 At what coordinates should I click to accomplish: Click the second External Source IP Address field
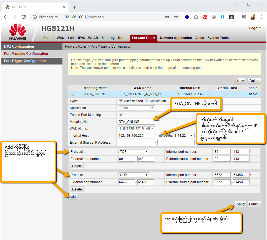(176, 143)
